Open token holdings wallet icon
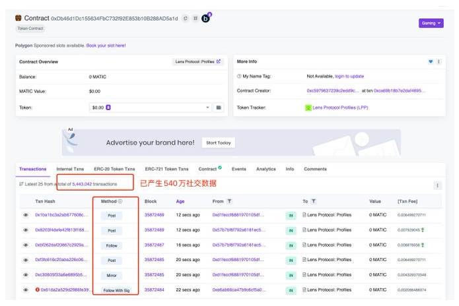Viewport: 459px width, 306px height. coord(219,107)
